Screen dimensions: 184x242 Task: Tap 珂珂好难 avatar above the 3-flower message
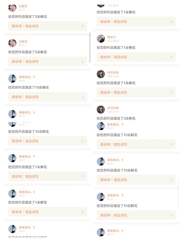(101, 110)
